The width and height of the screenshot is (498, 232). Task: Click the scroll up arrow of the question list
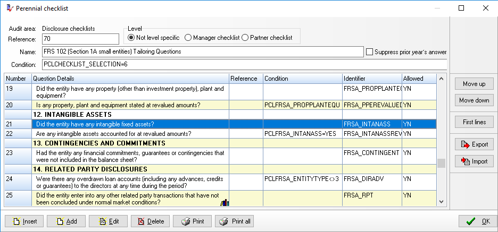[441, 79]
